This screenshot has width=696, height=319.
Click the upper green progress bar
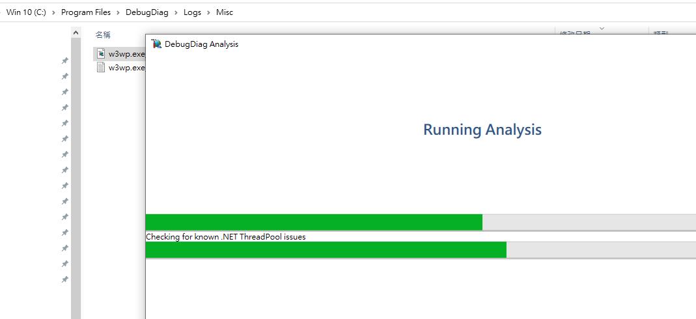tap(421, 222)
